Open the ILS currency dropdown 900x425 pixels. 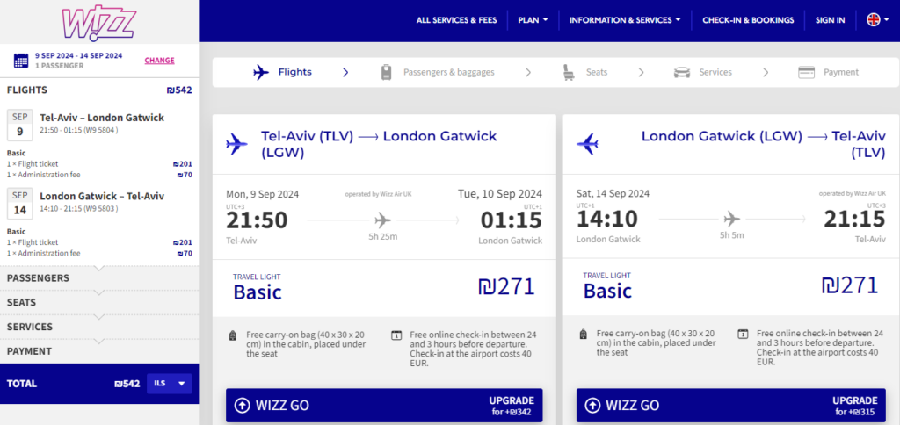pyautogui.click(x=170, y=384)
